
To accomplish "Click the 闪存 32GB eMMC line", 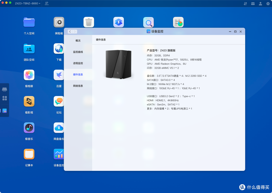I will (x=163, y=68).
